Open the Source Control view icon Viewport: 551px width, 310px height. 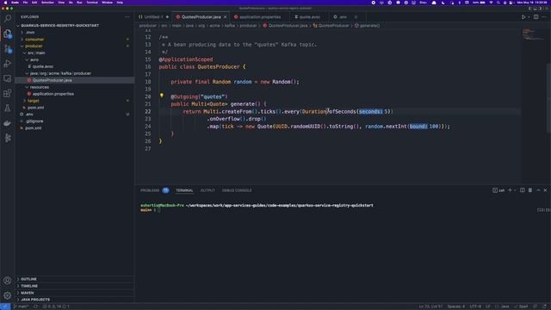(8, 48)
